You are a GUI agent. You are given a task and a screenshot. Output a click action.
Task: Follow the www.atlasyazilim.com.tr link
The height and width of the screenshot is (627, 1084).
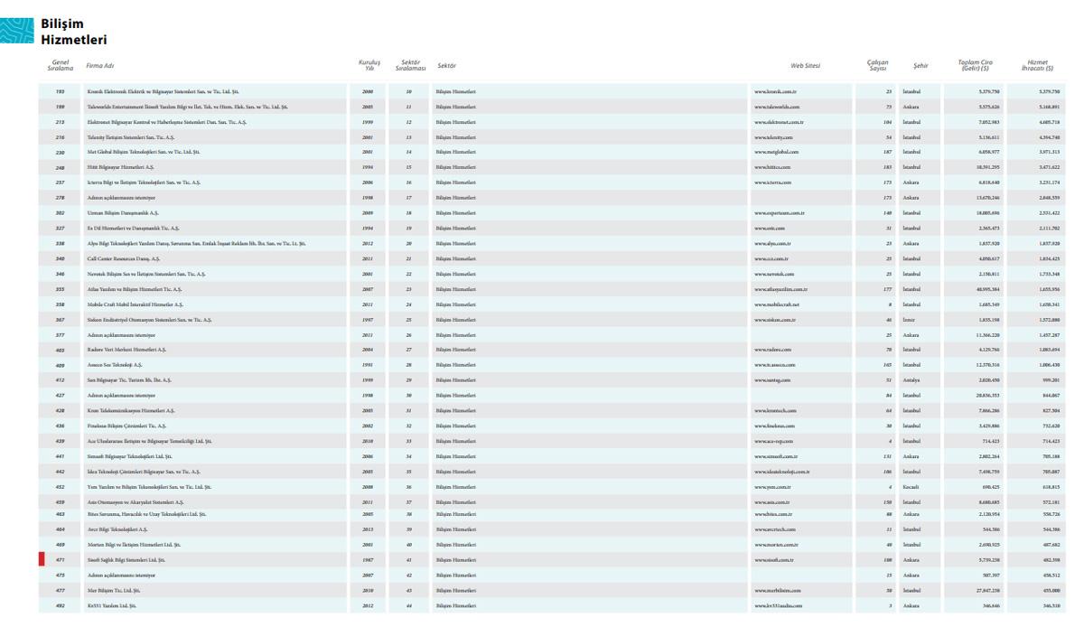pos(780,289)
